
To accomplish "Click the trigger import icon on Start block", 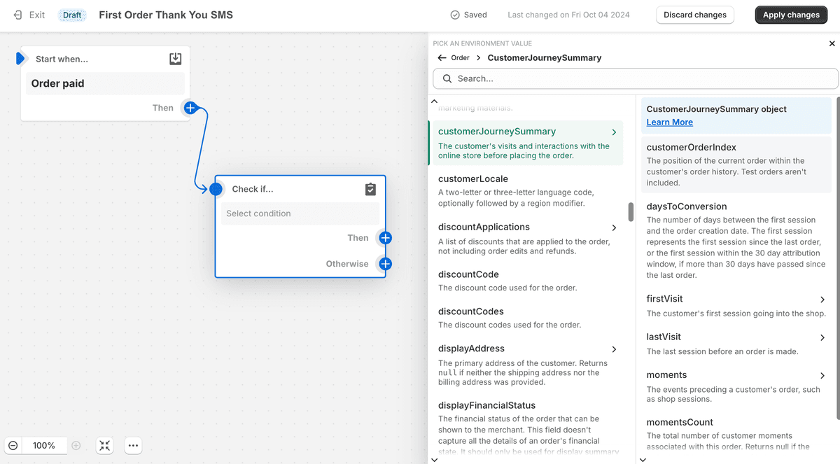I will point(176,59).
